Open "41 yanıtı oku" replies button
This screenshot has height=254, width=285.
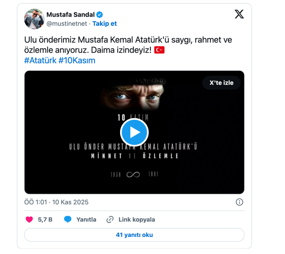[x=134, y=235]
